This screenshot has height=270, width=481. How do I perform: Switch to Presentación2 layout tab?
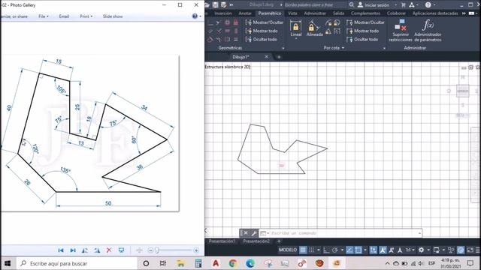(x=256, y=241)
